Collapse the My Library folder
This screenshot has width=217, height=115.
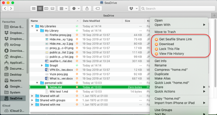[x=37, y=31]
